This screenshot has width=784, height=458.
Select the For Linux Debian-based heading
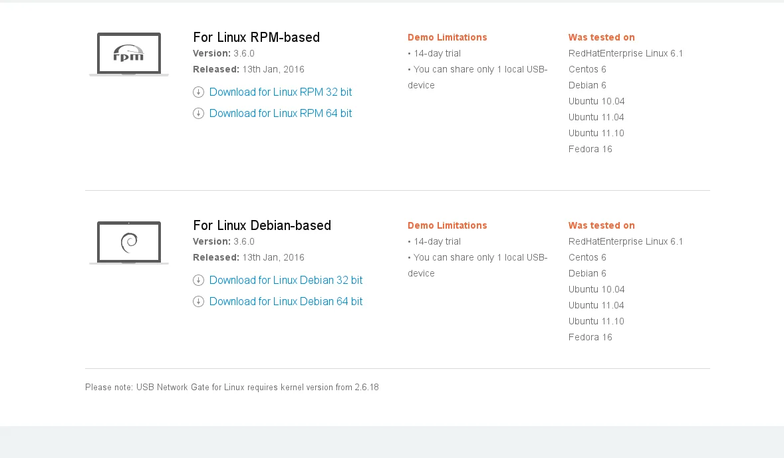coord(262,225)
